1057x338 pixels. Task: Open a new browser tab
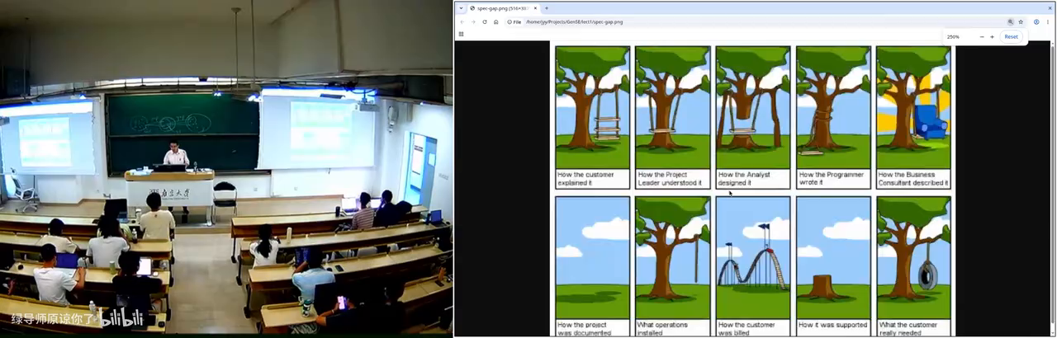(x=546, y=8)
